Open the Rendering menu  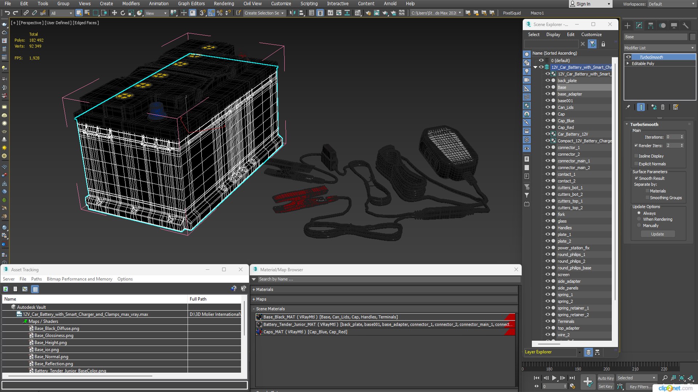click(224, 4)
